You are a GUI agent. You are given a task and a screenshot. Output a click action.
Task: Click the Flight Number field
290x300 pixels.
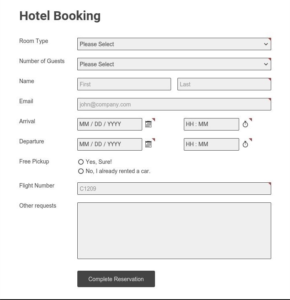[174, 189]
